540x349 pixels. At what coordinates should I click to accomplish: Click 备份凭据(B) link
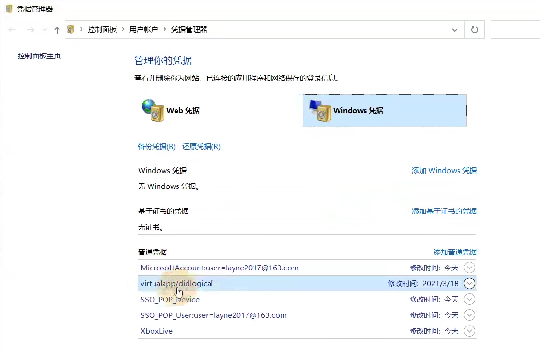(x=156, y=147)
